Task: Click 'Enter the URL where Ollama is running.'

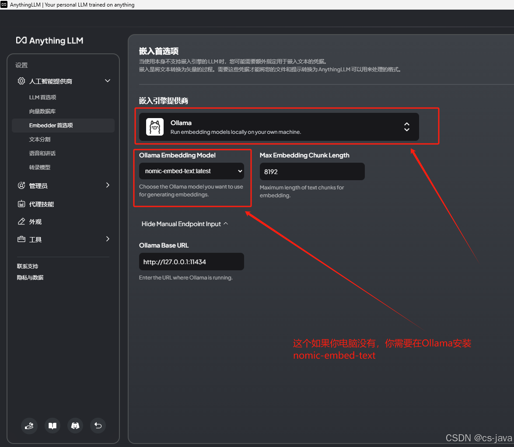Action: (x=186, y=278)
